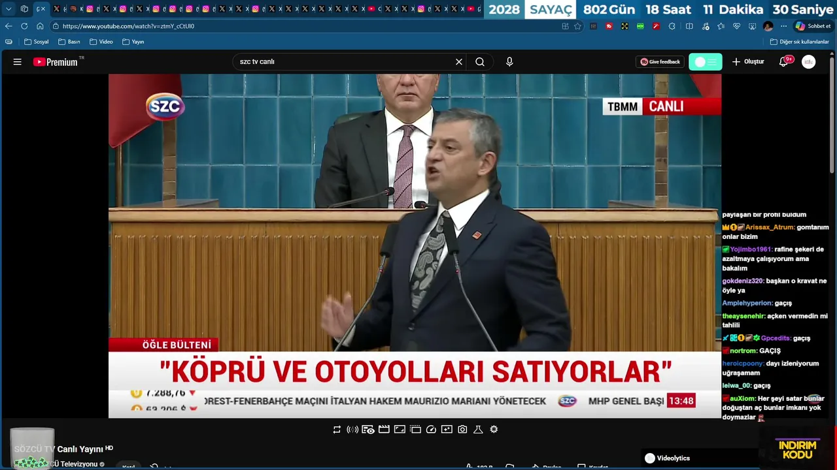Open the tab search chevron dropdown
The width and height of the screenshot is (837, 470).
pos(9,9)
